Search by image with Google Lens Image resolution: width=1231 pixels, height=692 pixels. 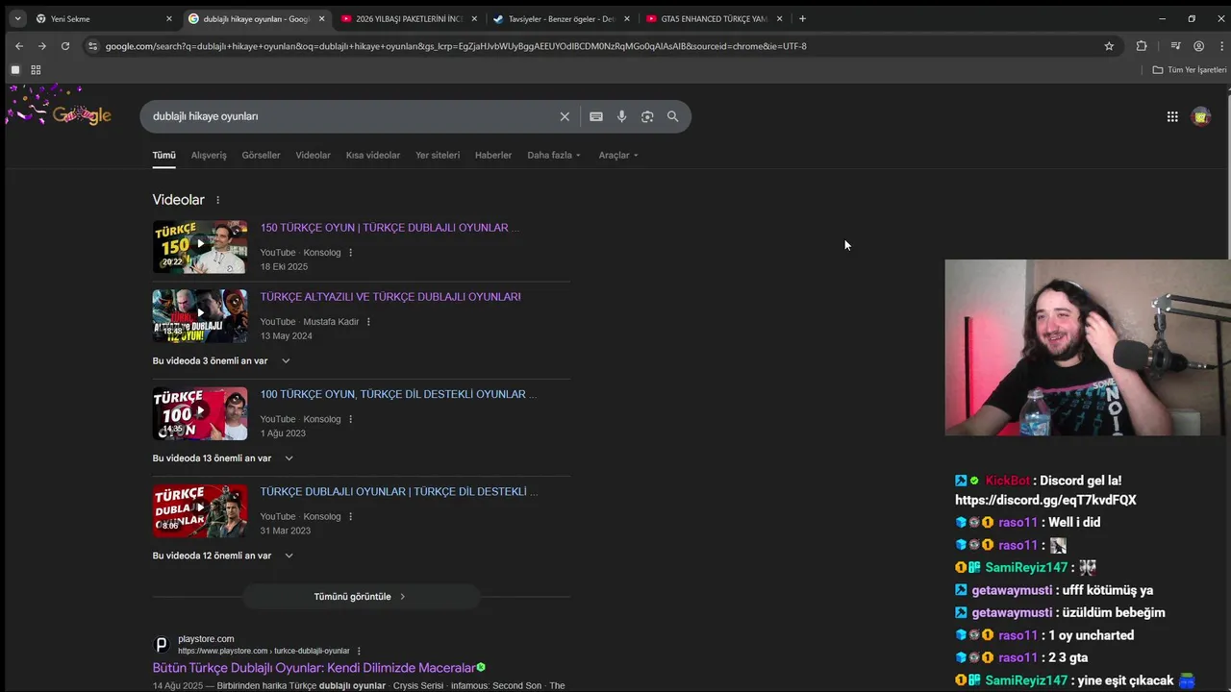point(647,116)
